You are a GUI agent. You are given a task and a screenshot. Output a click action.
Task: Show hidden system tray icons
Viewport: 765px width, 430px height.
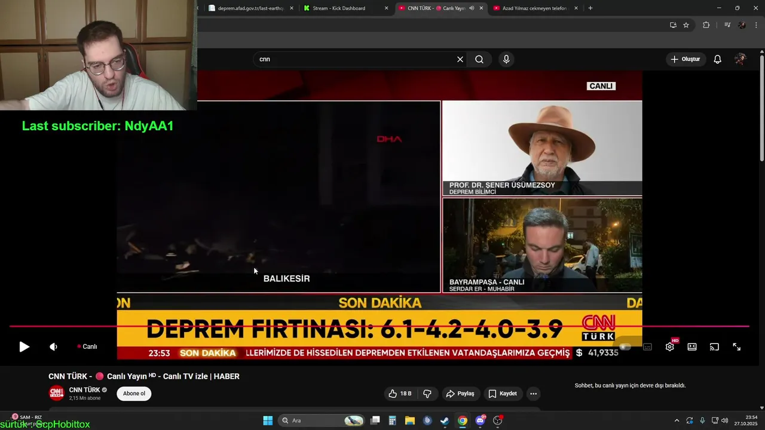point(677,420)
